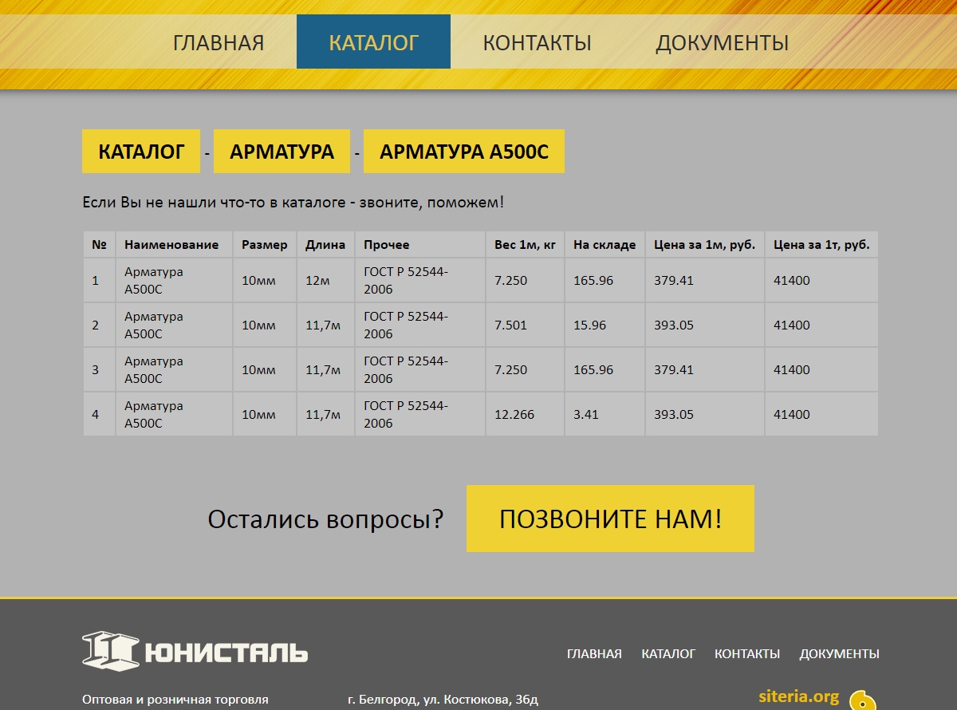
Task: Click the Арматура breadcrumb button
Action: [282, 152]
